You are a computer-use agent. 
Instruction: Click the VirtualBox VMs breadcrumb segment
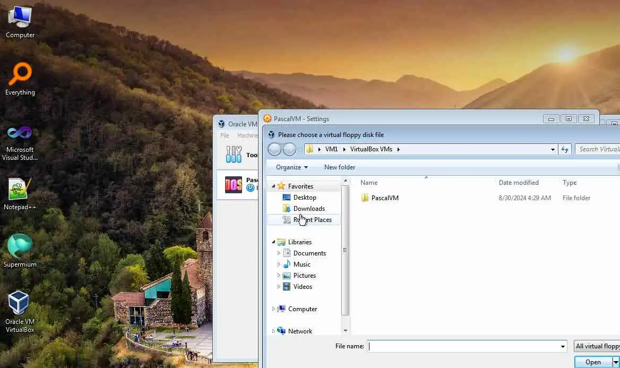371,149
